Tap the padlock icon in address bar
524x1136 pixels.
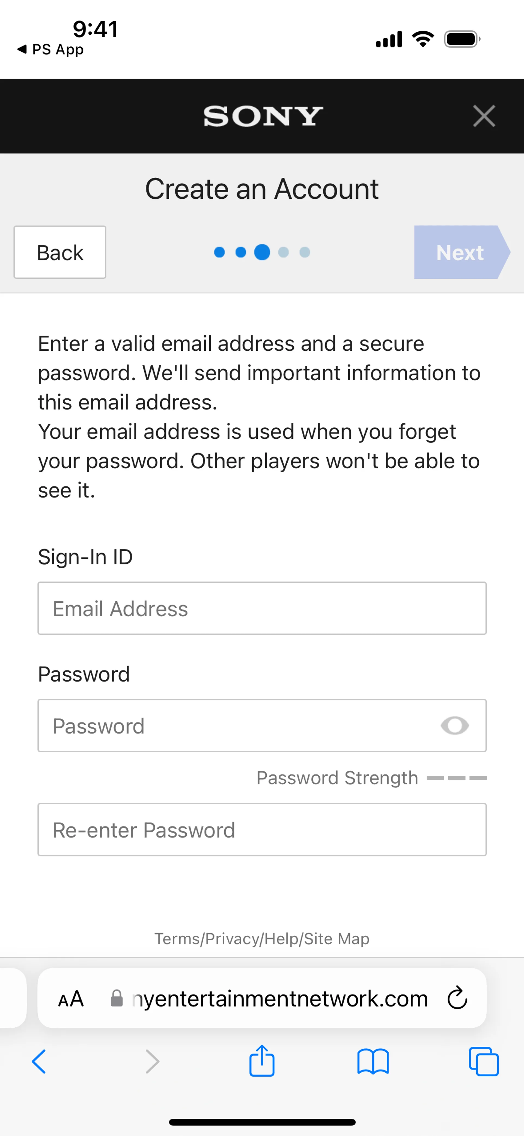[117, 998]
